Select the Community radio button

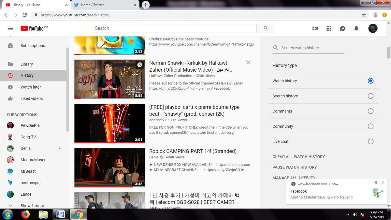pyautogui.click(x=370, y=126)
